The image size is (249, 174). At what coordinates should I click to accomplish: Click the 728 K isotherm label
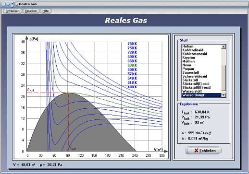(132, 52)
